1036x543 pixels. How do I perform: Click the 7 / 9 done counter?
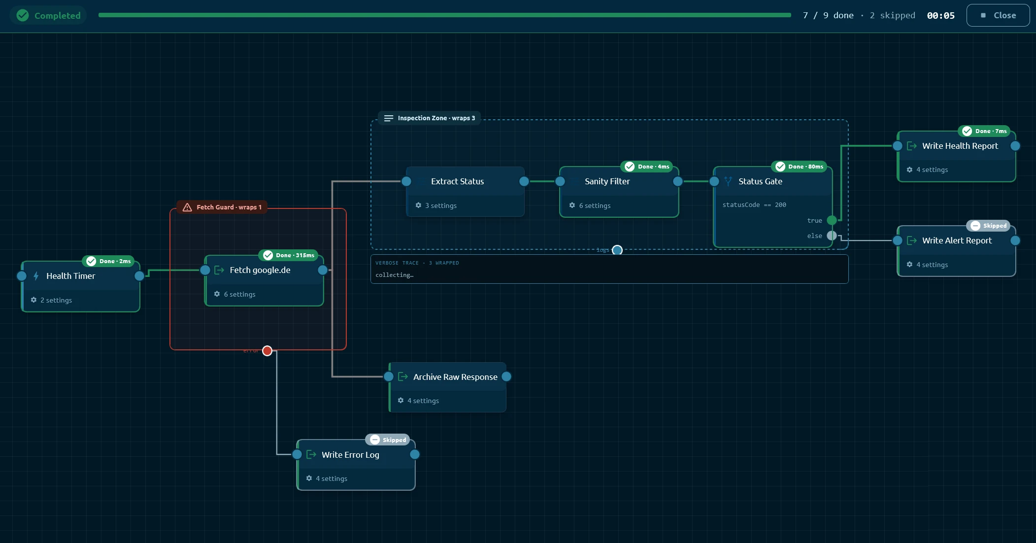(x=828, y=15)
